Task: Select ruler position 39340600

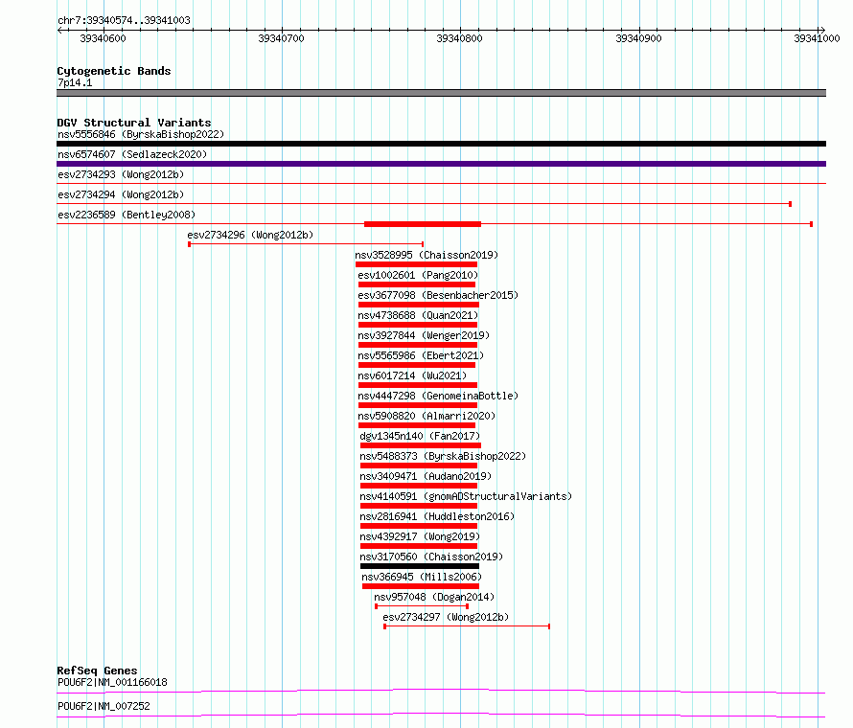Action: point(103,38)
